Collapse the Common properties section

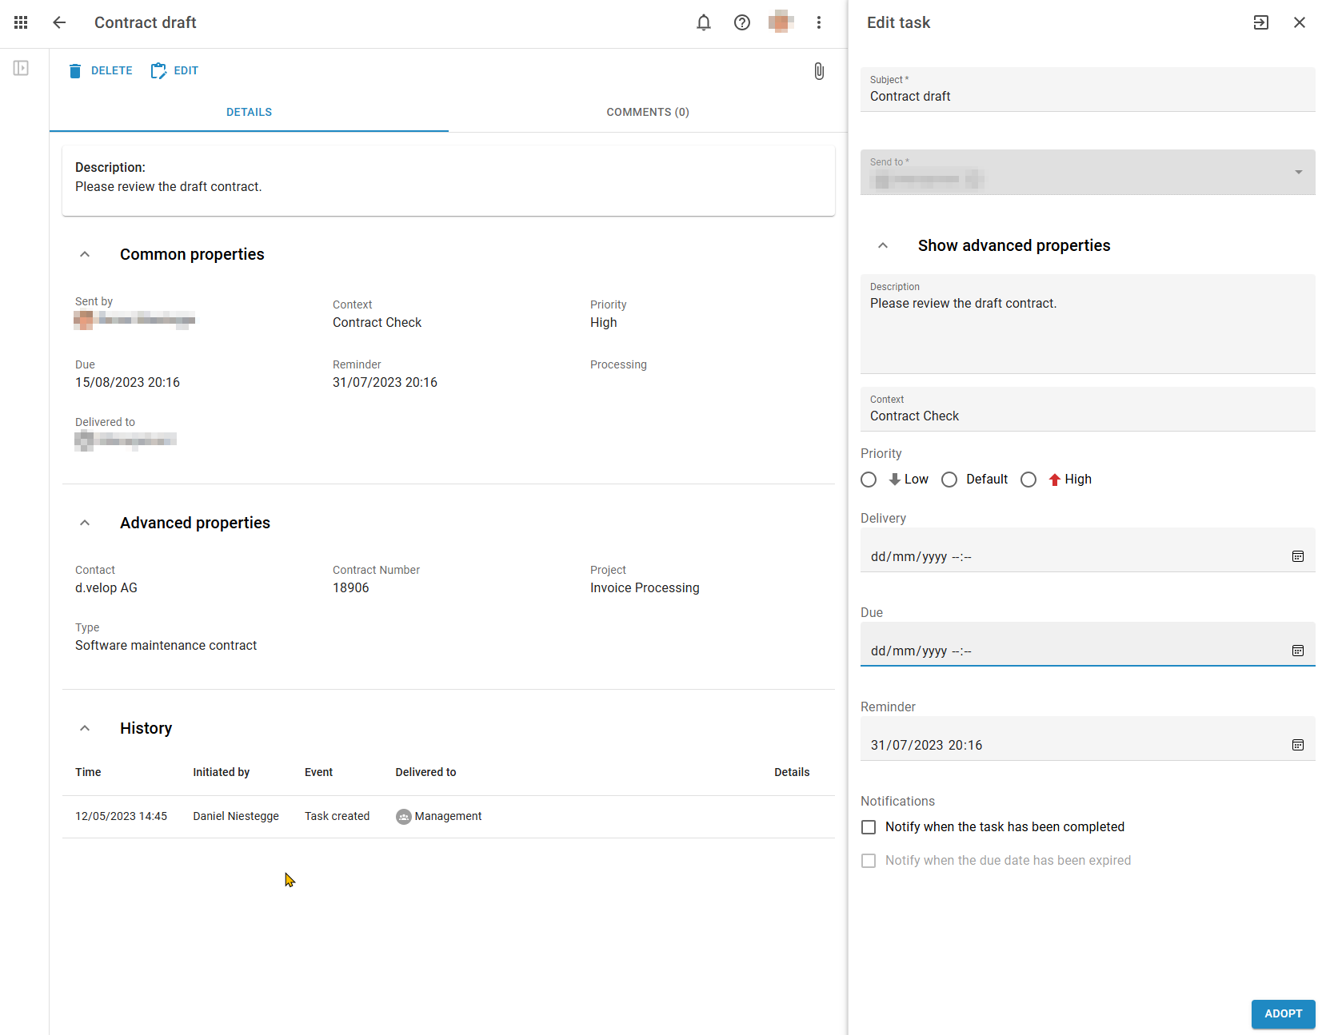pyautogui.click(x=85, y=253)
